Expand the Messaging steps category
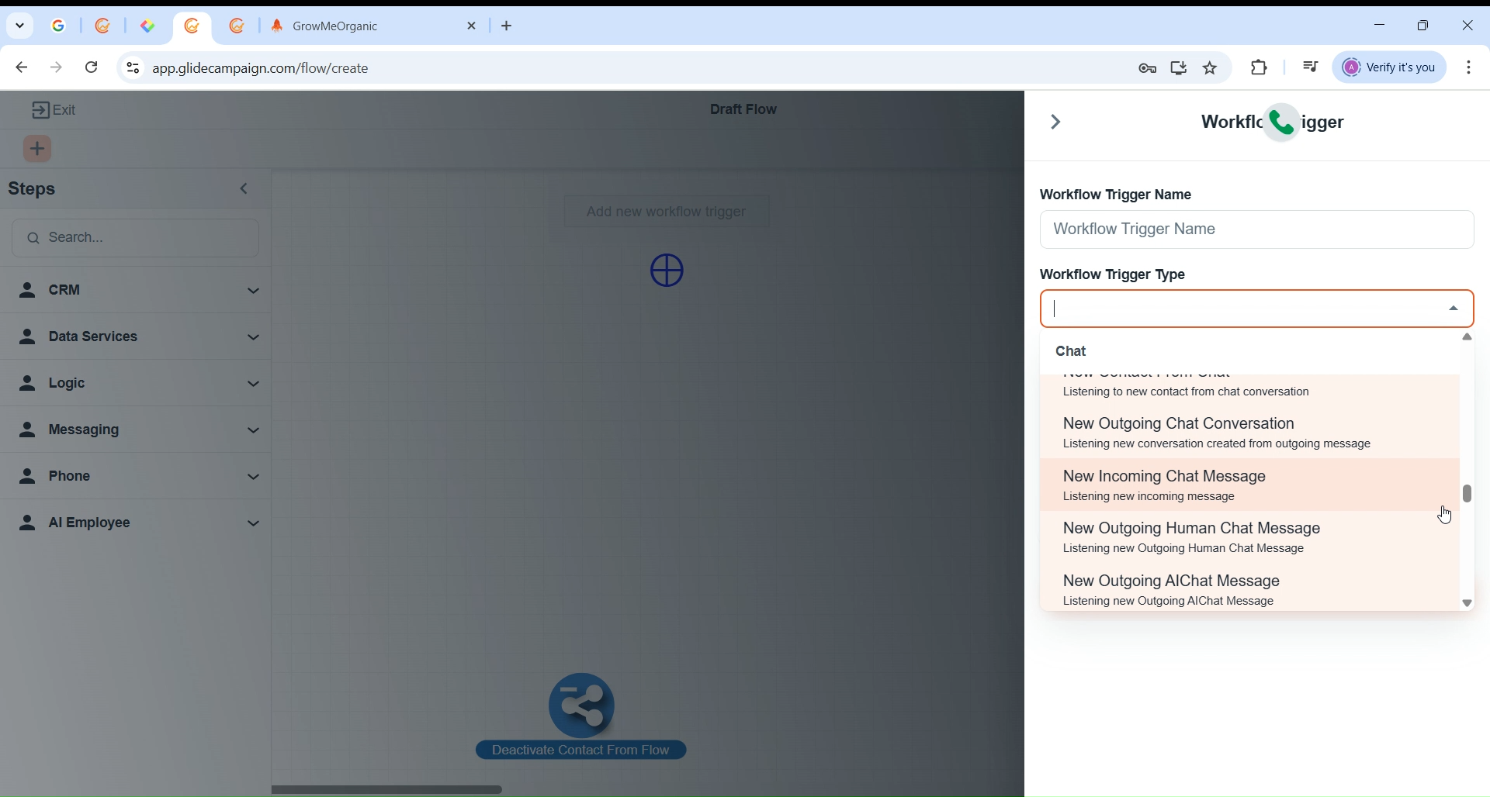This screenshot has height=797, width=1490. tap(138, 430)
